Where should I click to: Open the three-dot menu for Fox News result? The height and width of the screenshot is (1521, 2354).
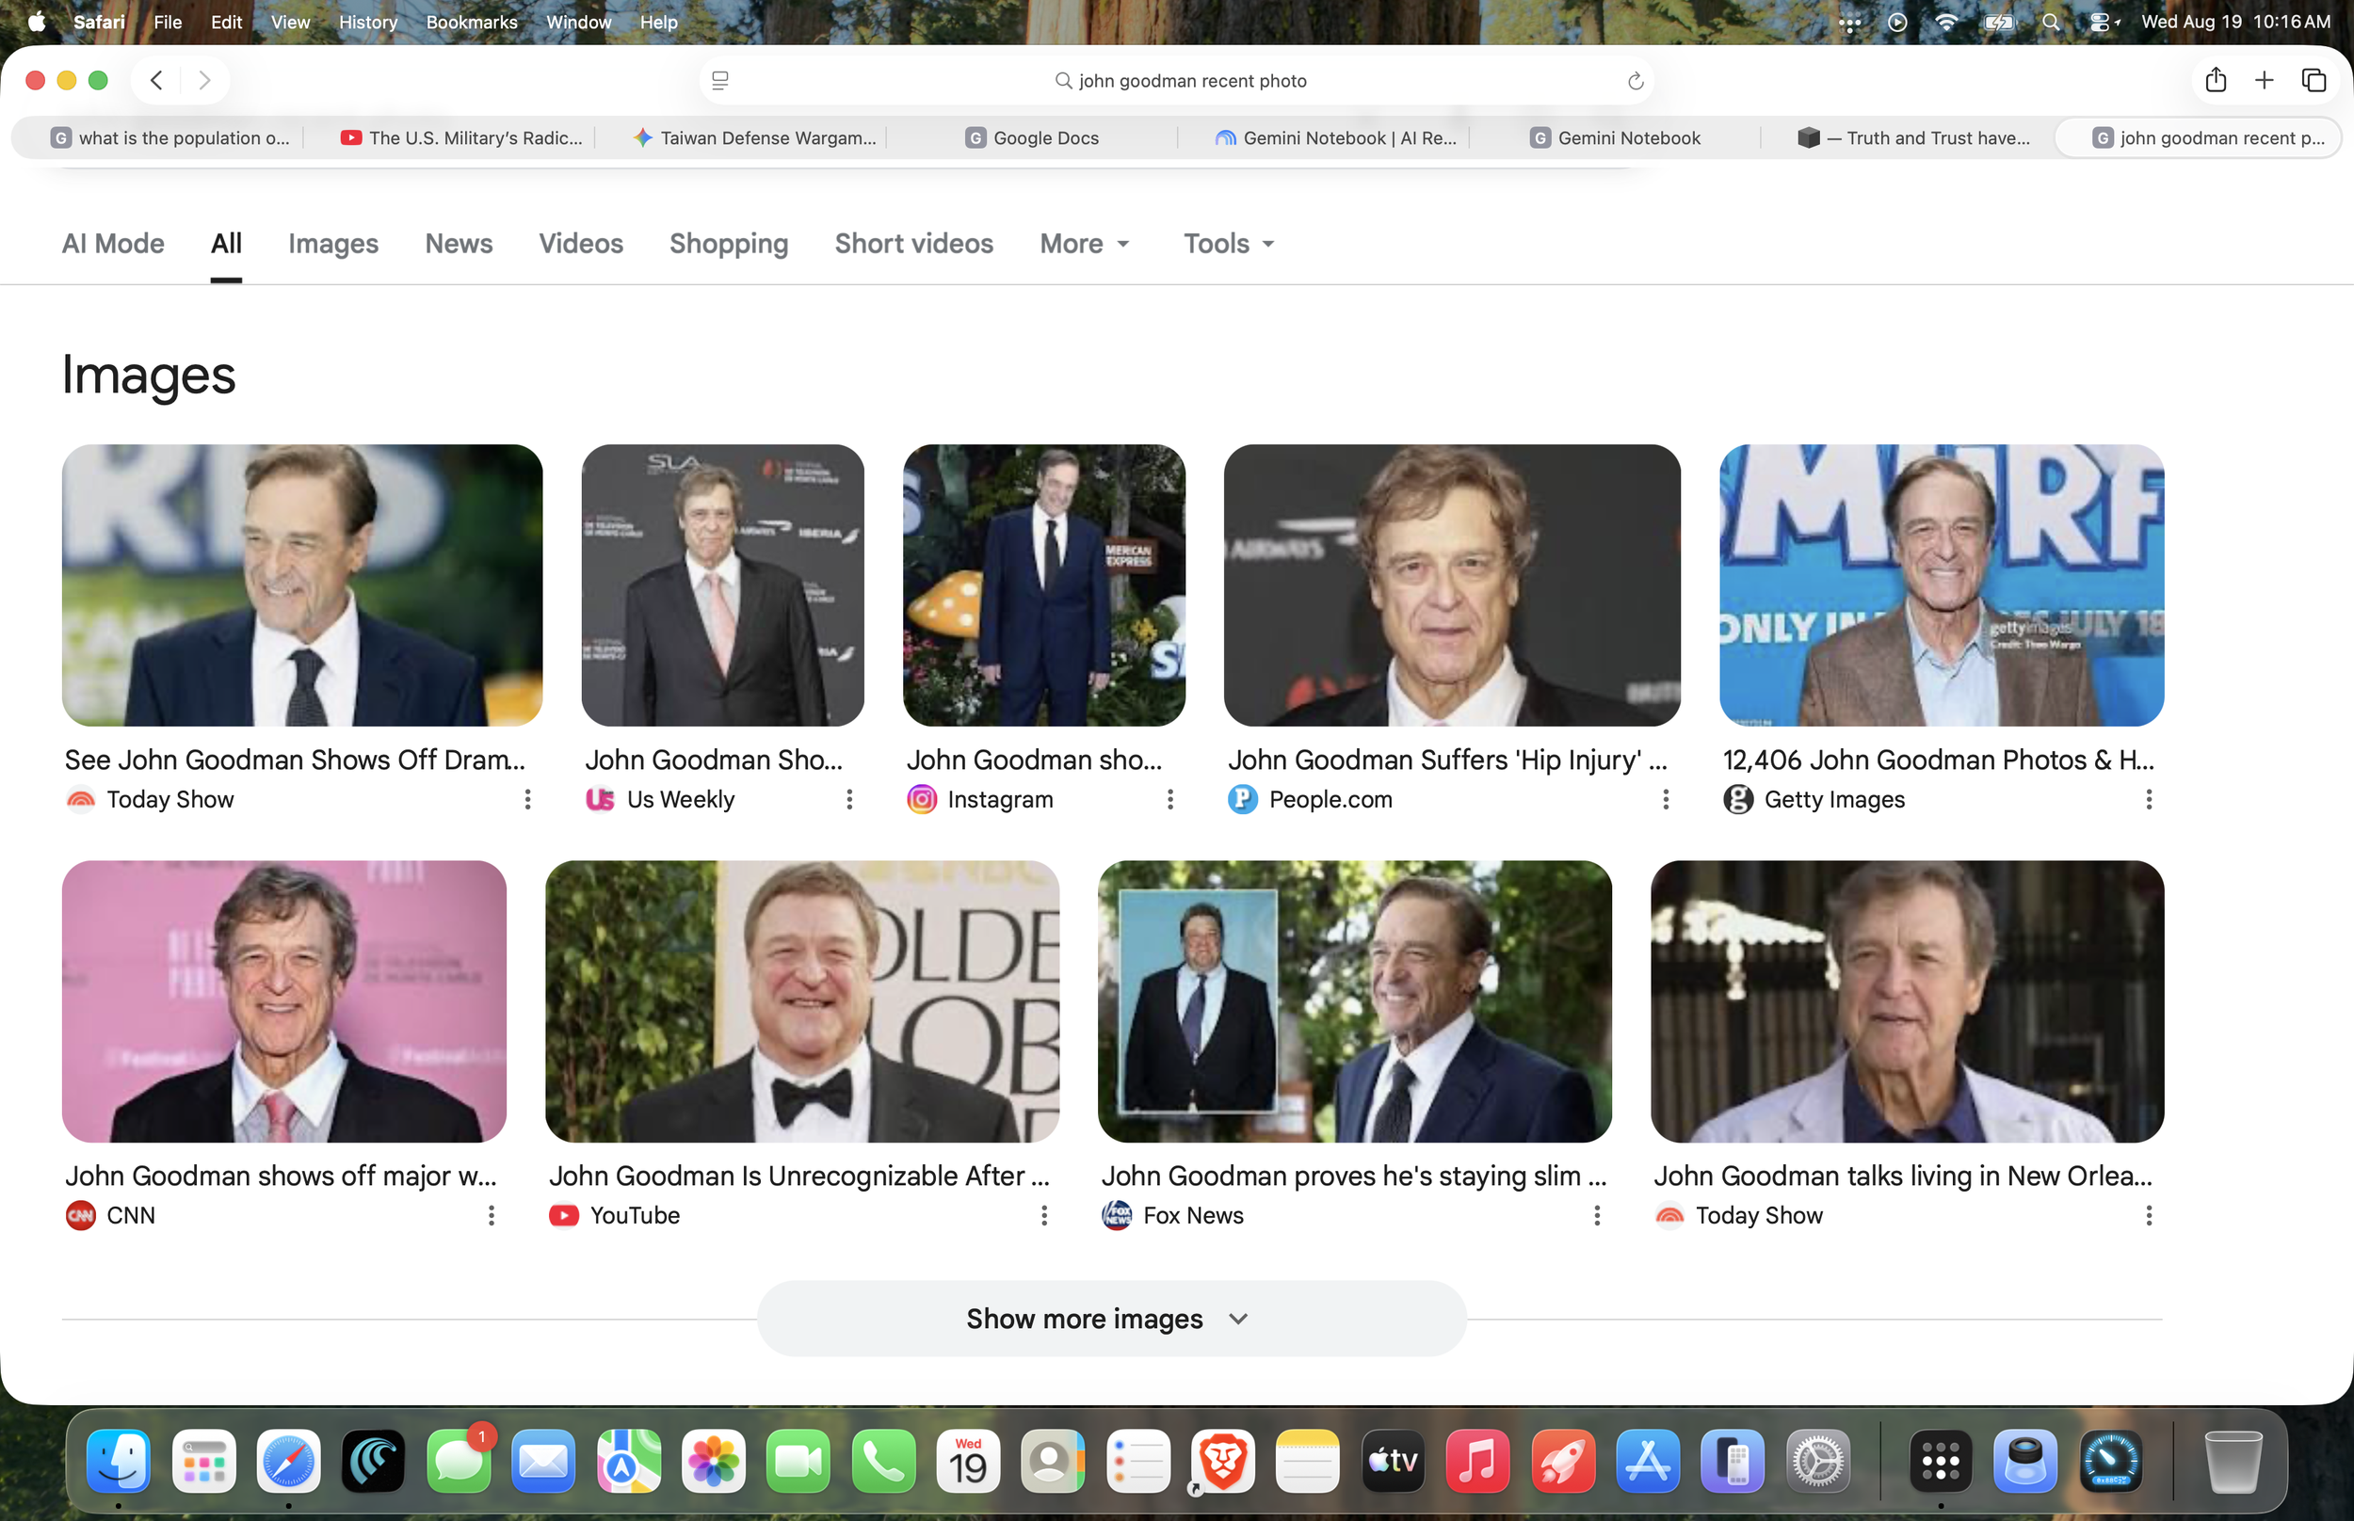click(1596, 1216)
